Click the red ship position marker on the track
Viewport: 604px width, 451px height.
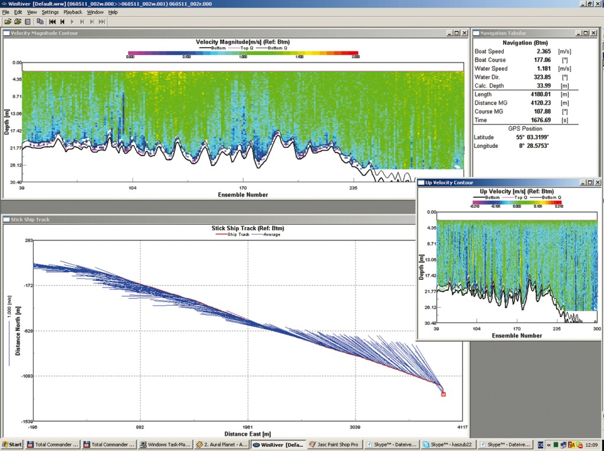443,394
